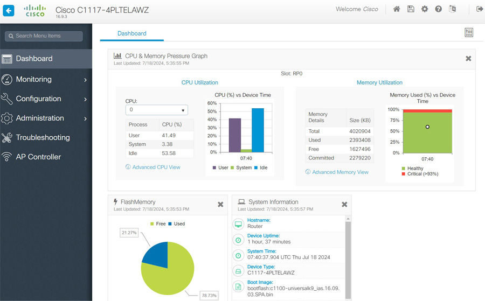Click the blue Idle bar in CPU chart
This screenshot has height=301, width=485.
258,130
